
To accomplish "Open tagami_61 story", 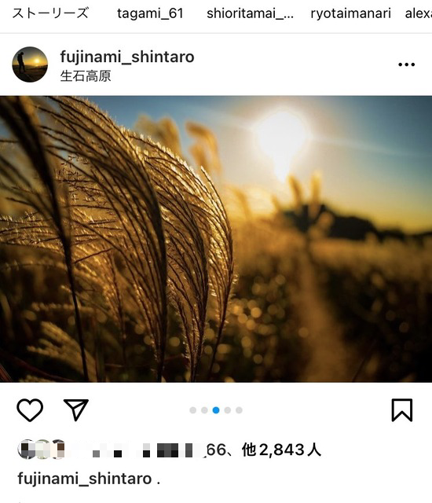I will click(x=150, y=13).
